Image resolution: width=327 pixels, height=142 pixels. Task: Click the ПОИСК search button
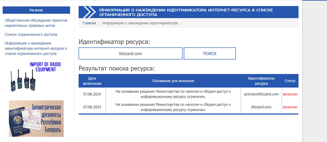[x=209, y=54]
